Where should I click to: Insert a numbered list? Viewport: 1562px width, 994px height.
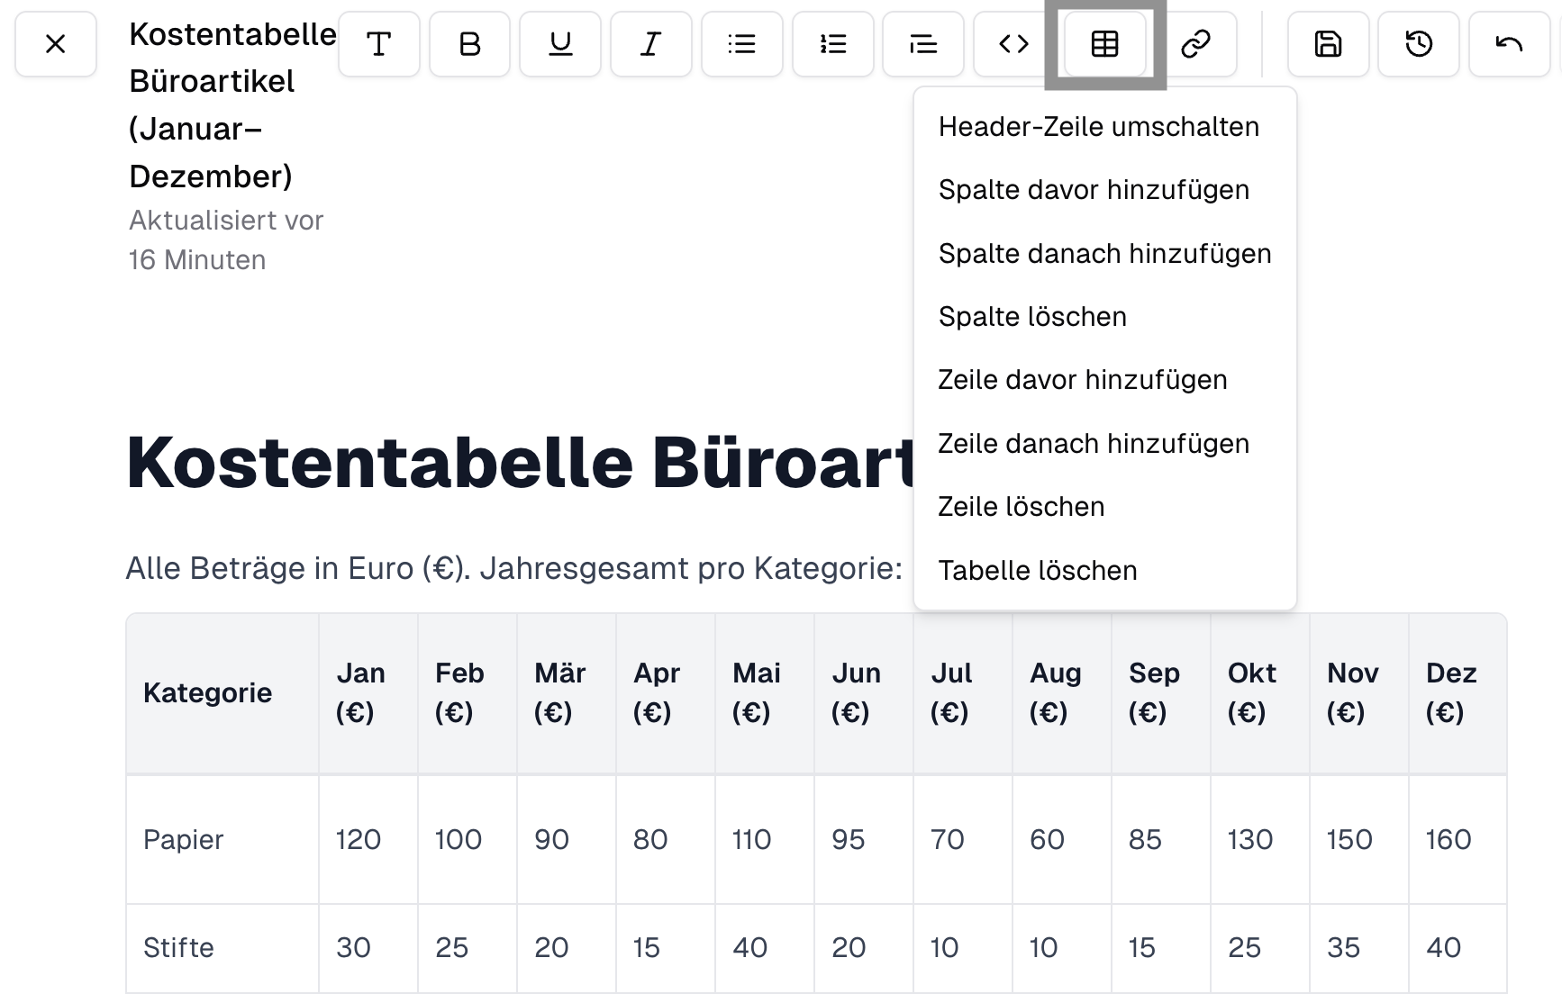832,43
